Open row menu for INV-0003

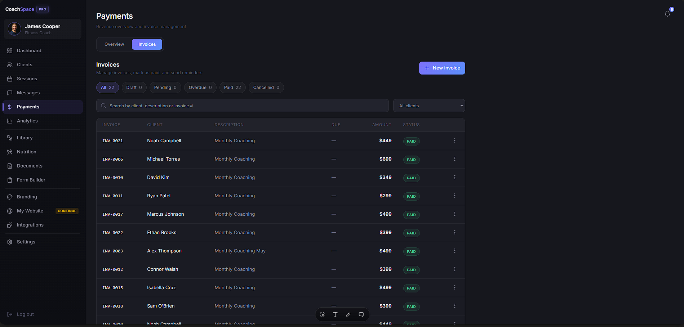click(x=455, y=251)
